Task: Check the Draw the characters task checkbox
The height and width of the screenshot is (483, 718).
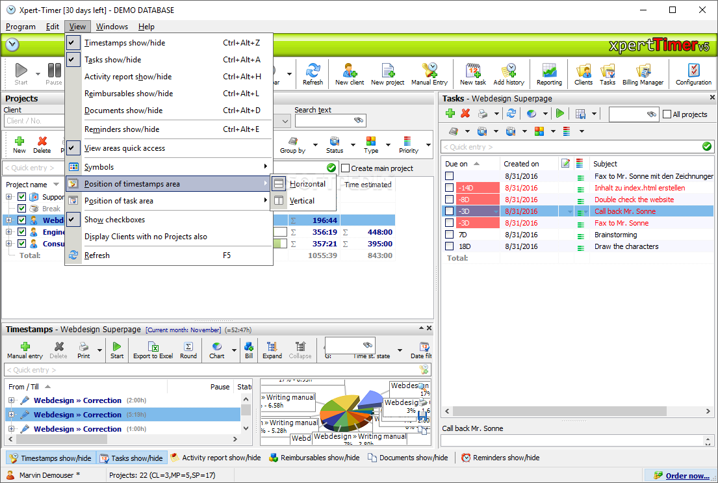Action: [x=449, y=246]
